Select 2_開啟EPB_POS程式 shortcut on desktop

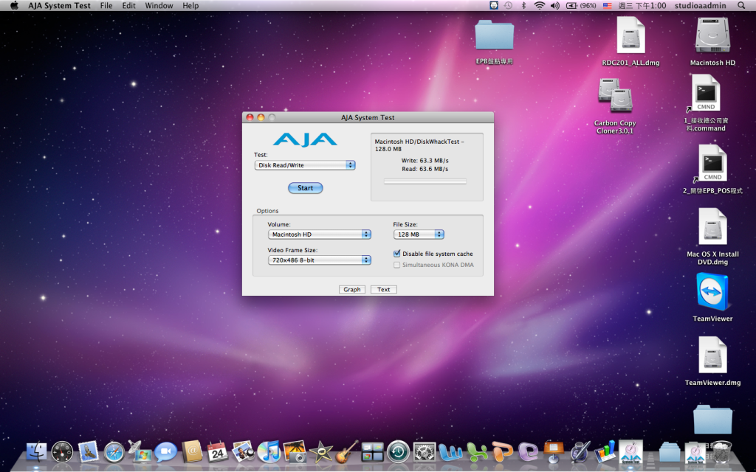(x=712, y=163)
